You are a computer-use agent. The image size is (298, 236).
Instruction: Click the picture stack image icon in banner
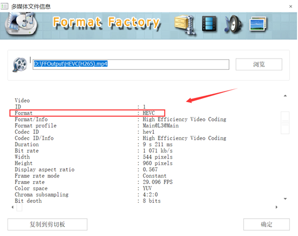258,24
